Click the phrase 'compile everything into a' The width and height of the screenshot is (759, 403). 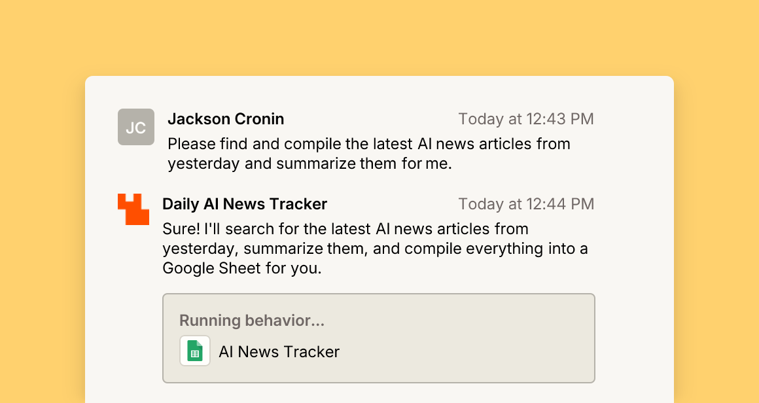tap(496, 249)
